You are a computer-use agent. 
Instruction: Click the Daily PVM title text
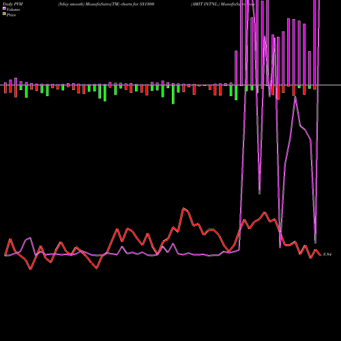[x=13, y=4]
